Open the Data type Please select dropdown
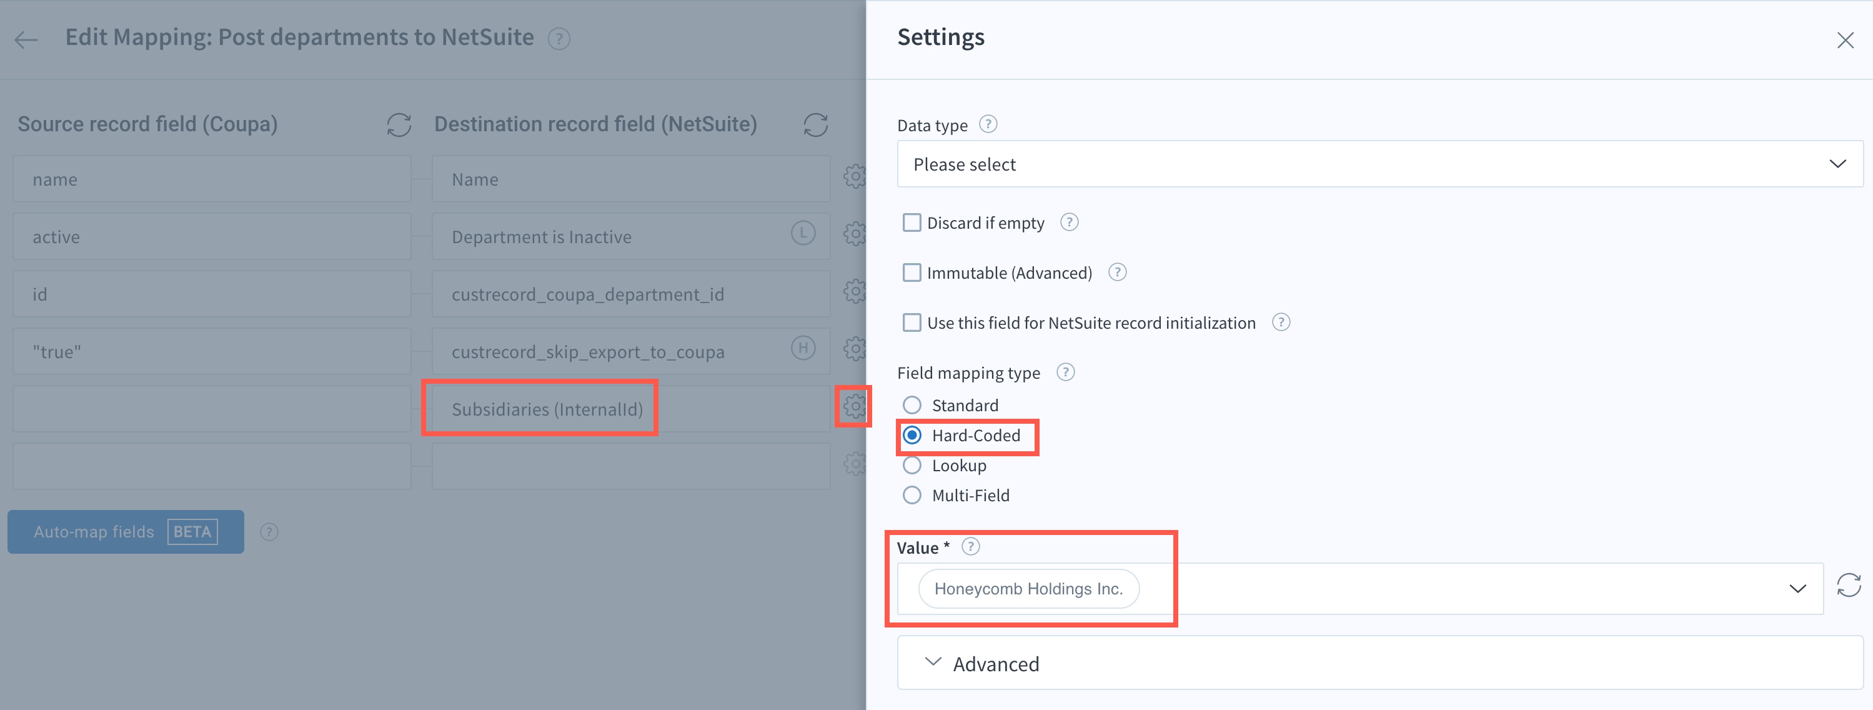1873x710 pixels. pyautogui.click(x=1379, y=164)
